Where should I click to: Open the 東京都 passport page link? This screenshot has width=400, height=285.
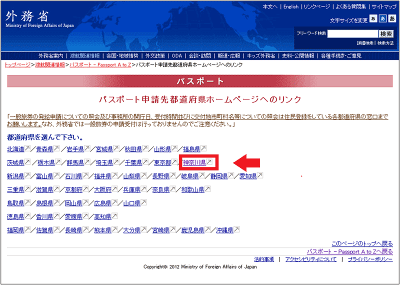[x=162, y=162]
